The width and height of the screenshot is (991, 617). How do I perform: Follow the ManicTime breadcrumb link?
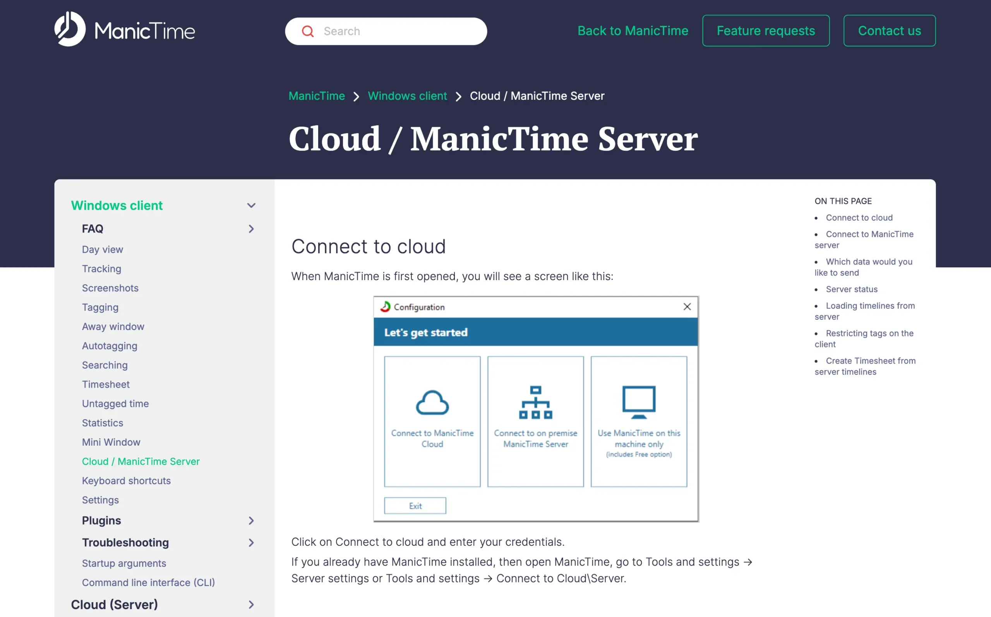[316, 96]
